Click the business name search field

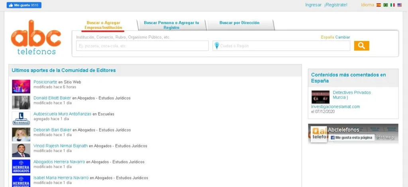point(142,46)
